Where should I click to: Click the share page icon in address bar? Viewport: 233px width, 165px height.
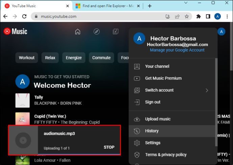(177, 16)
